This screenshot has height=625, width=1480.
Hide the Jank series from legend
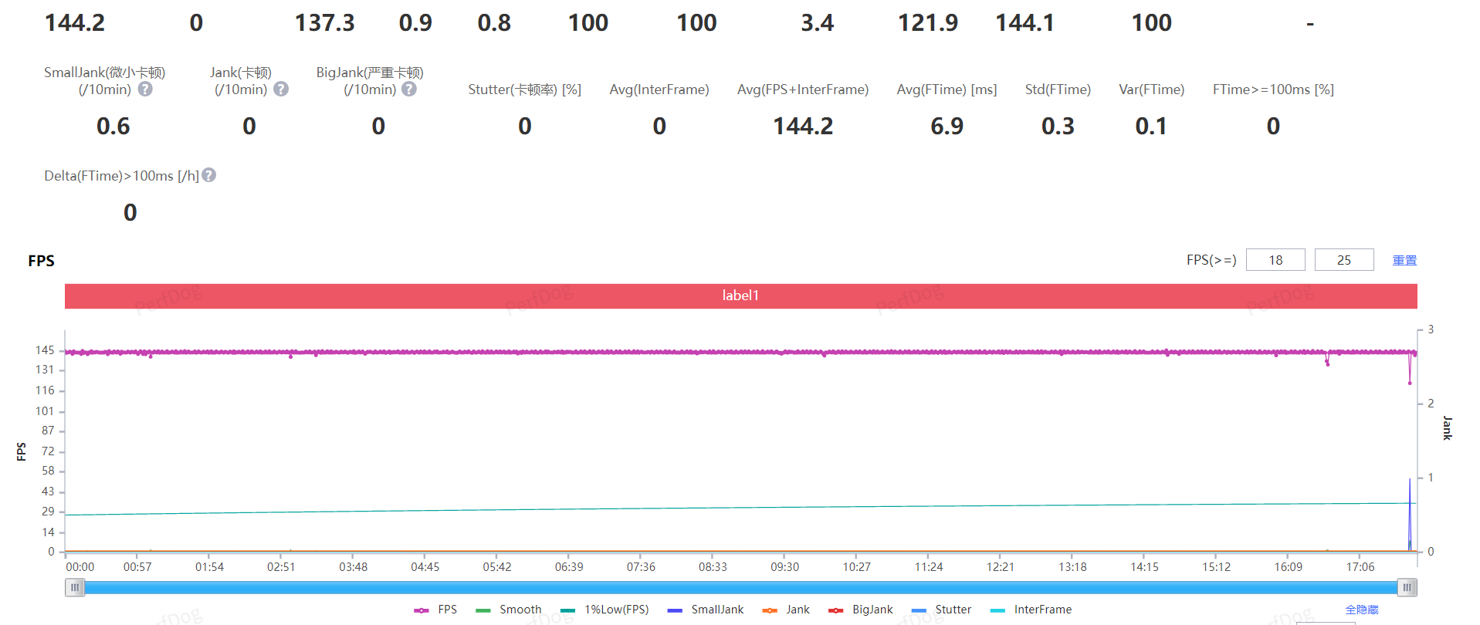coord(787,610)
